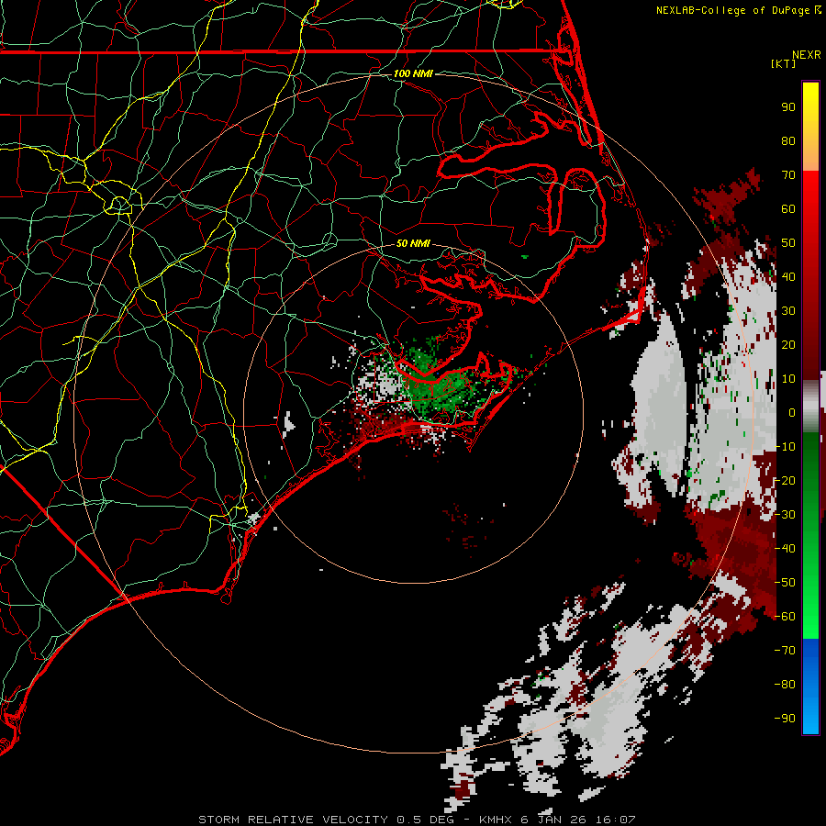This screenshot has width=826, height=826.
Task: Click the '20' value on the velocity scale
Action: pos(788,344)
